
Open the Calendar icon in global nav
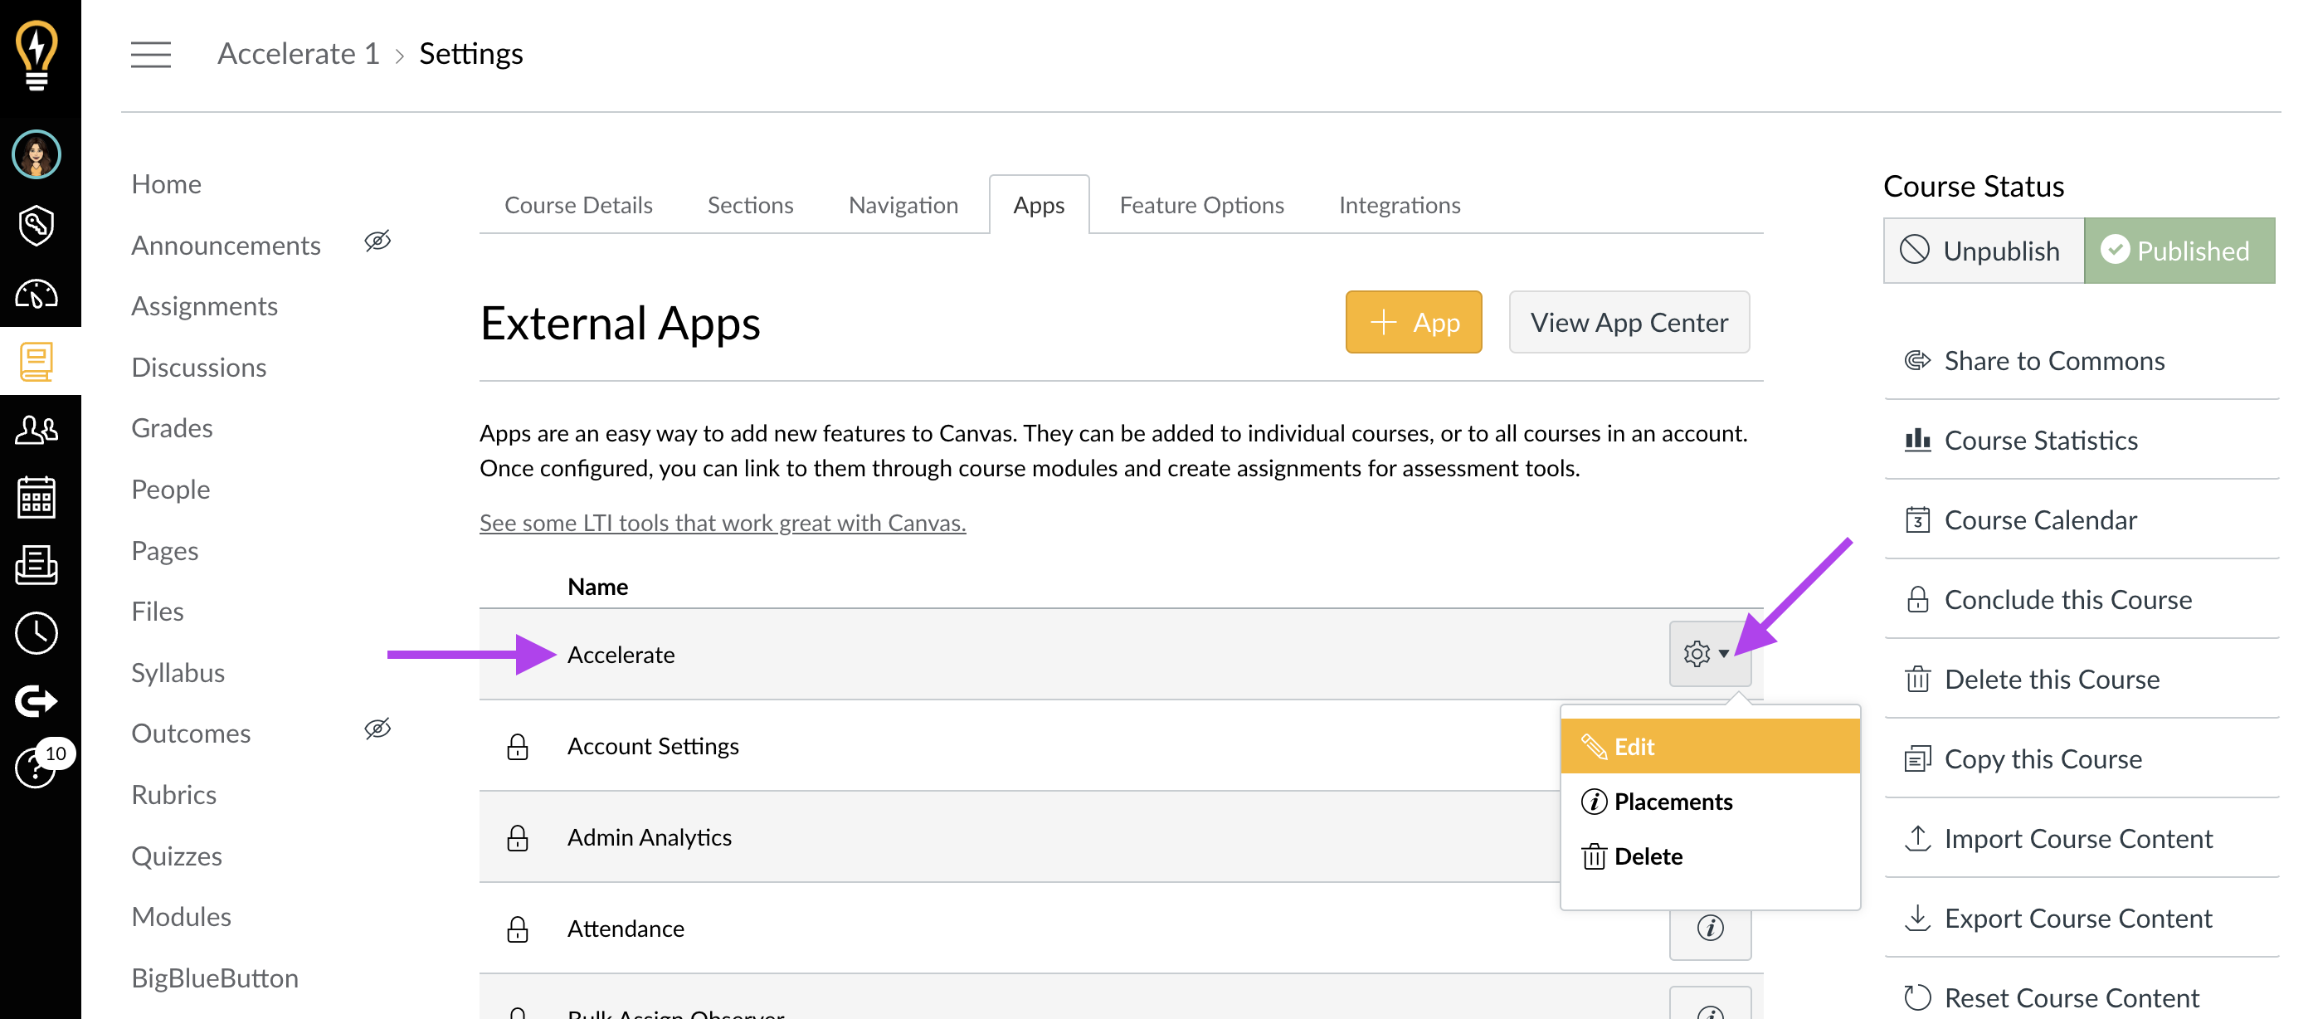click(37, 497)
